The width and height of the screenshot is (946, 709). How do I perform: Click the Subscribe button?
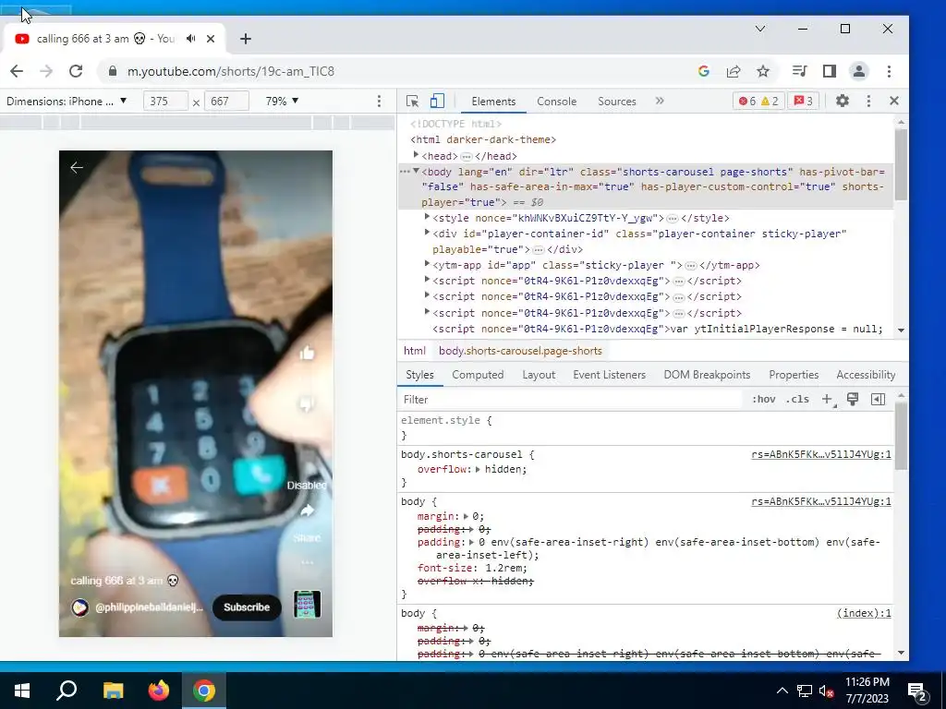pos(247,607)
